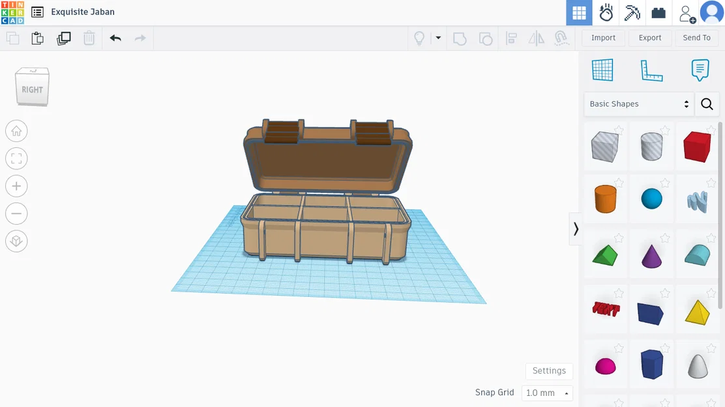Select the red Box shape
Image resolution: width=725 pixels, height=407 pixels.
point(697,147)
